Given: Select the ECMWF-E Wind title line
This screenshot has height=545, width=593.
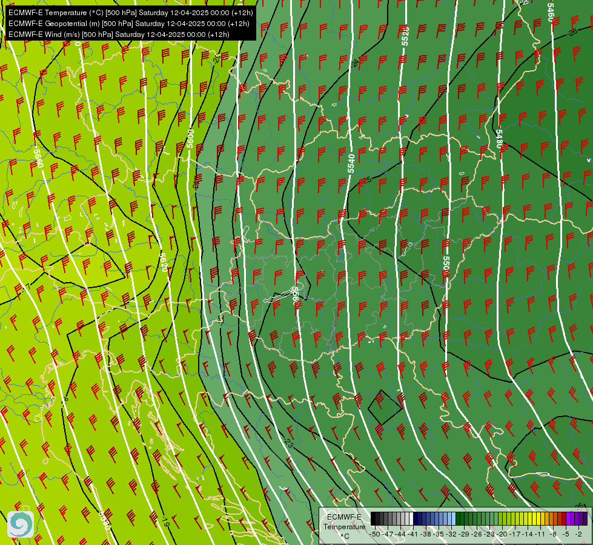Looking at the screenshot, I should [119, 35].
